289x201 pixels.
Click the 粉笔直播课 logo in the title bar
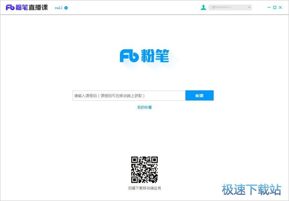coord(27,8)
